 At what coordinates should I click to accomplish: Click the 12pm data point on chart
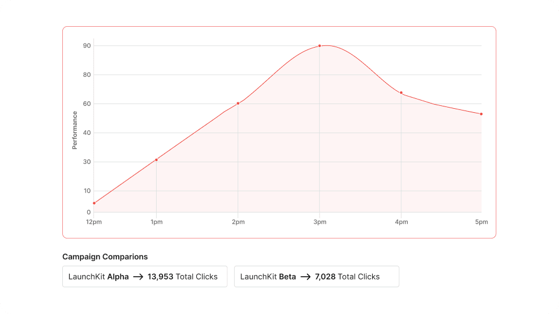[94, 204]
